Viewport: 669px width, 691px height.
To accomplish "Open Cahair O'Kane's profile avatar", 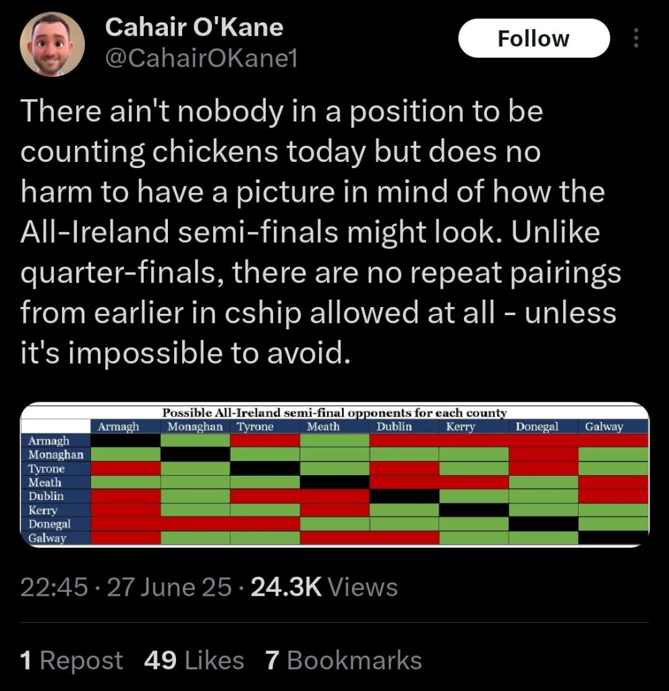I will [x=52, y=44].
